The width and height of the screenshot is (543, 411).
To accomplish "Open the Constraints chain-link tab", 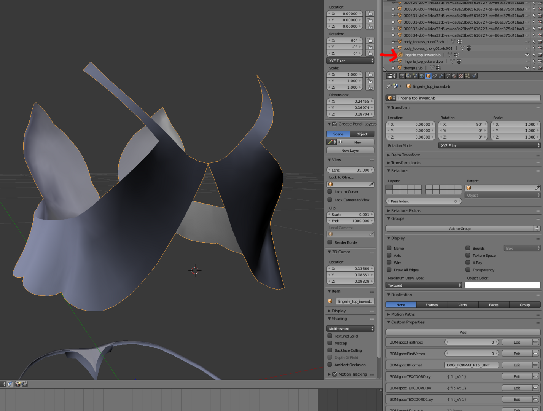I will click(435, 76).
